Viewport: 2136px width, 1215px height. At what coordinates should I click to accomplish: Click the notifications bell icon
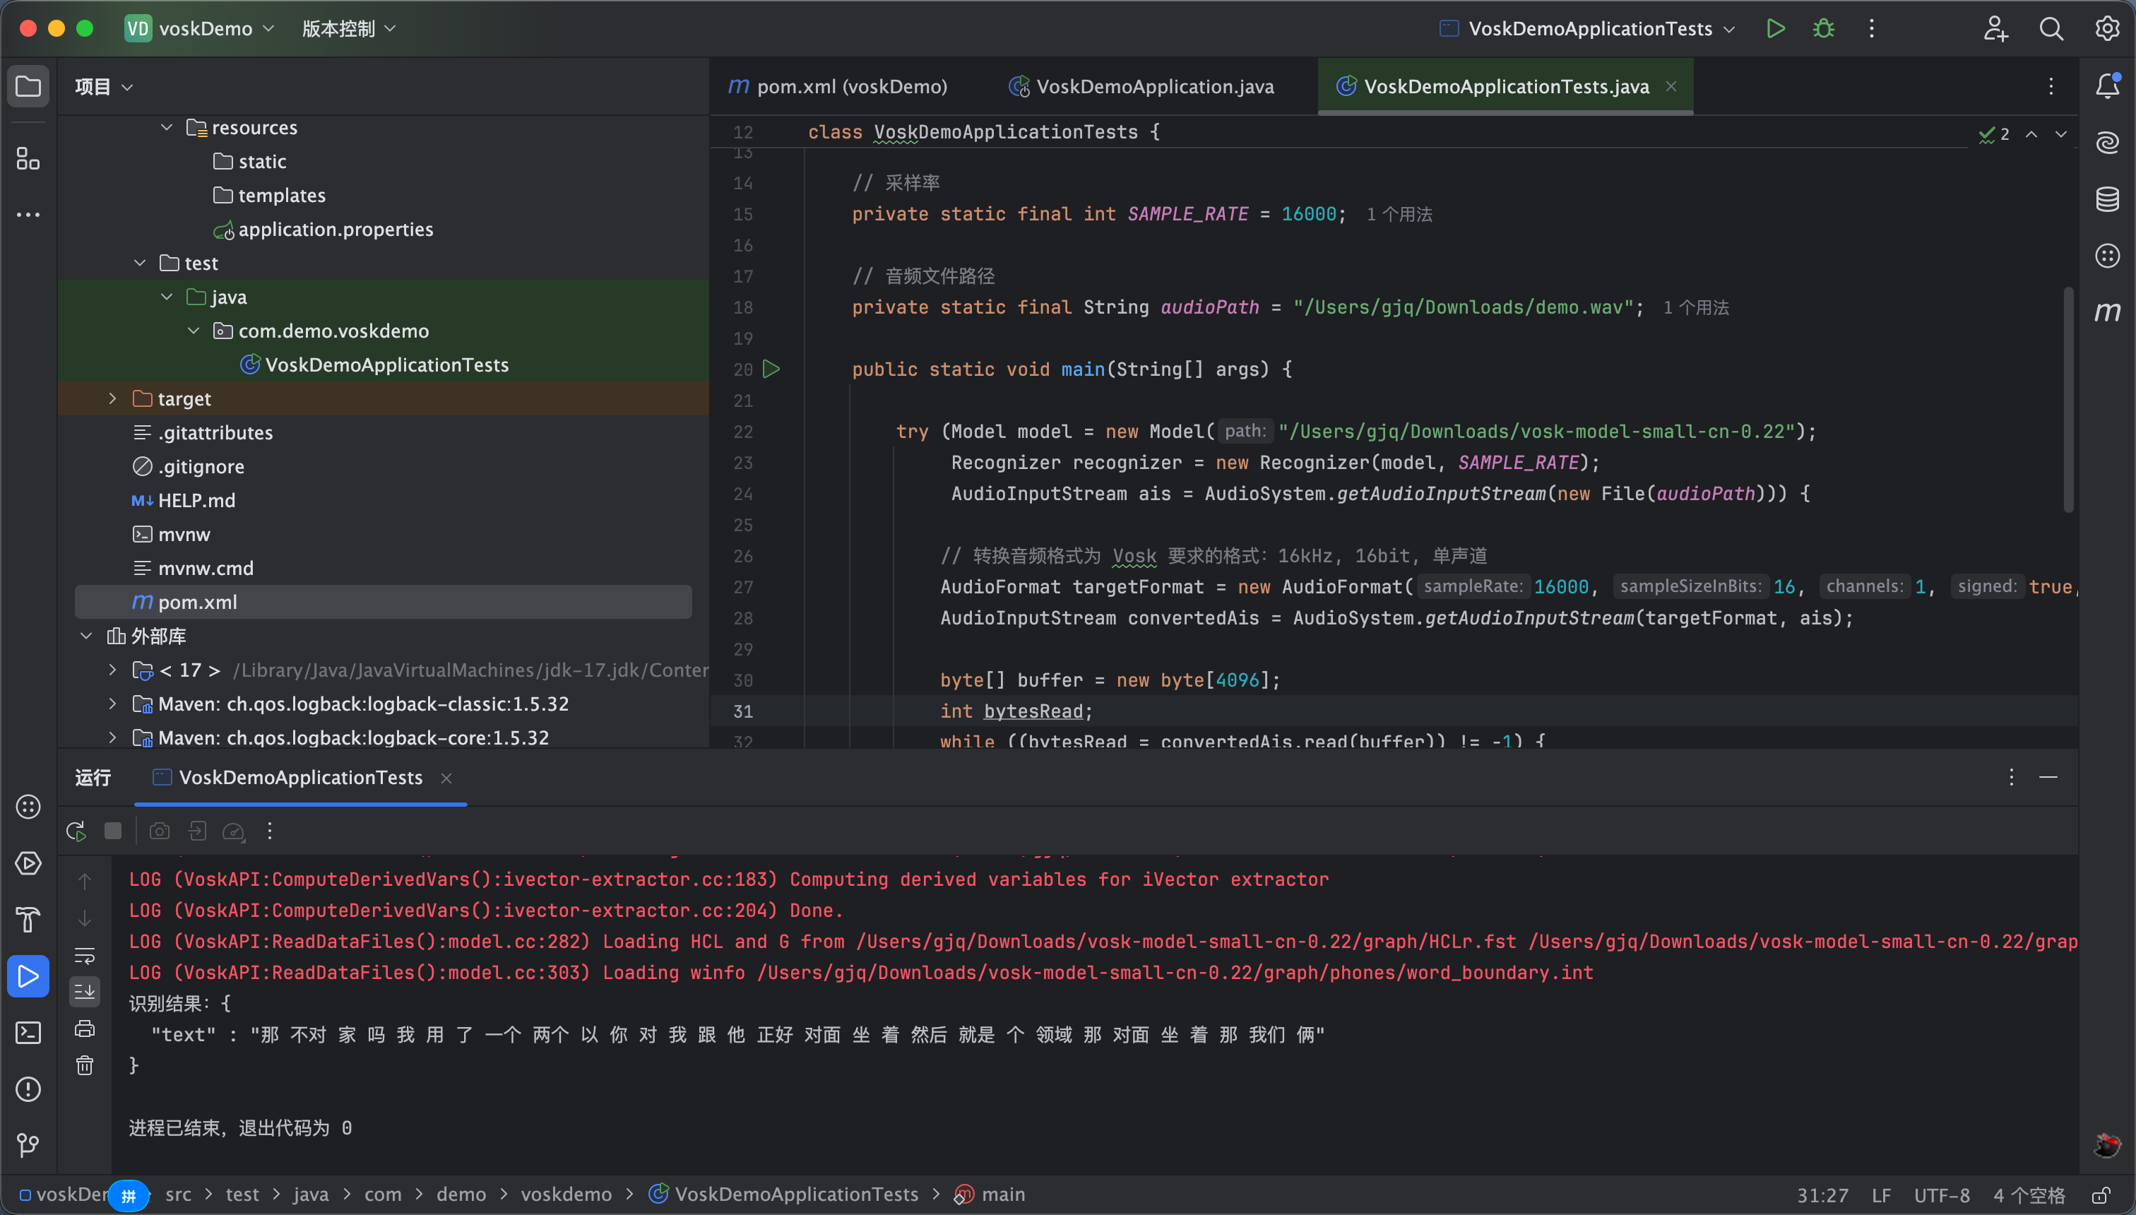click(2107, 85)
